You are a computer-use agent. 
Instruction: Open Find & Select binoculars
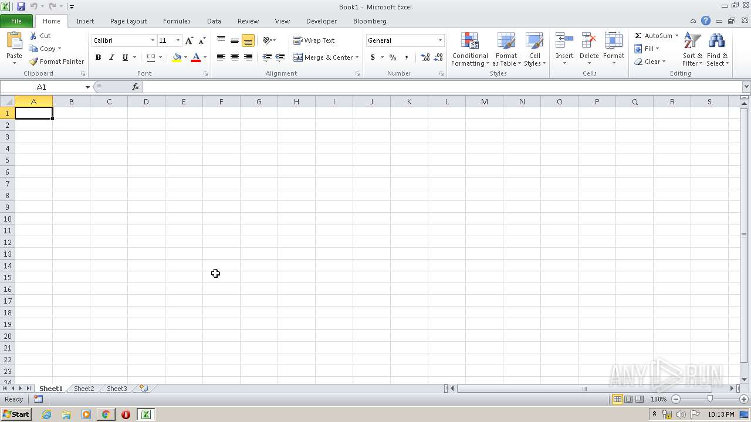(717, 50)
